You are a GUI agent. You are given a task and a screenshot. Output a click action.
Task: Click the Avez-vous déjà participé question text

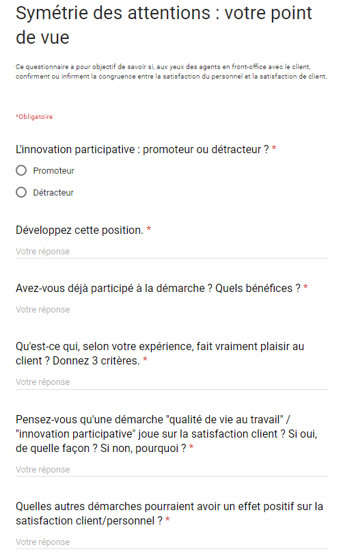click(x=158, y=289)
